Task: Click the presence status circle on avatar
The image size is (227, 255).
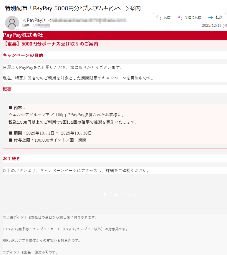Action: tap(17, 28)
